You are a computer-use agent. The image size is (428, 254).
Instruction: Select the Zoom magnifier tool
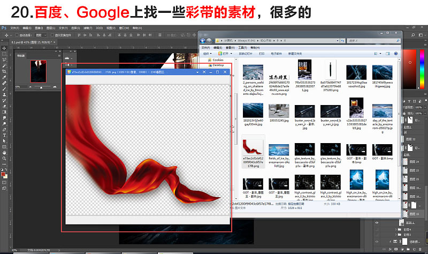[4, 159]
